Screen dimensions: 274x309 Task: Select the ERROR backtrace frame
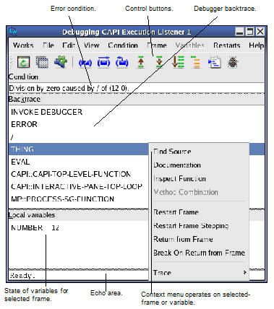pyautogui.click(x=137, y=124)
